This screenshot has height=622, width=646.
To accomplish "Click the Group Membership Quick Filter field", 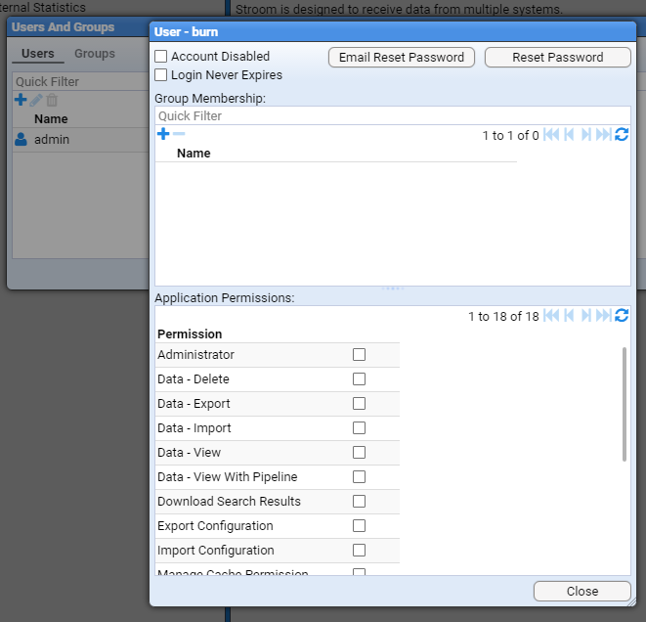I will point(391,116).
